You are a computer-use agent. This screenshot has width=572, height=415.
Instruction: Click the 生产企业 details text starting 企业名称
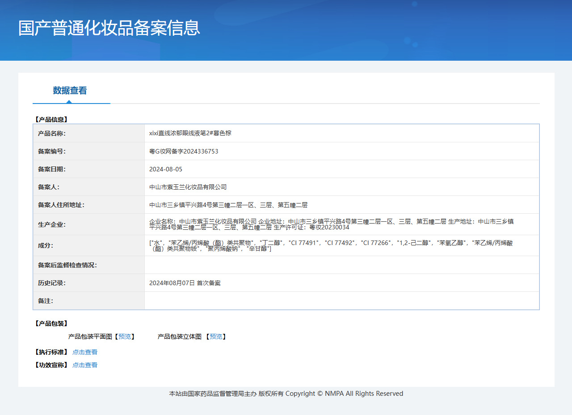[x=332, y=224]
